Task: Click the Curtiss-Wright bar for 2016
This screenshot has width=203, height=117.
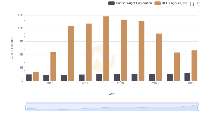Action: [x=64, y=78]
